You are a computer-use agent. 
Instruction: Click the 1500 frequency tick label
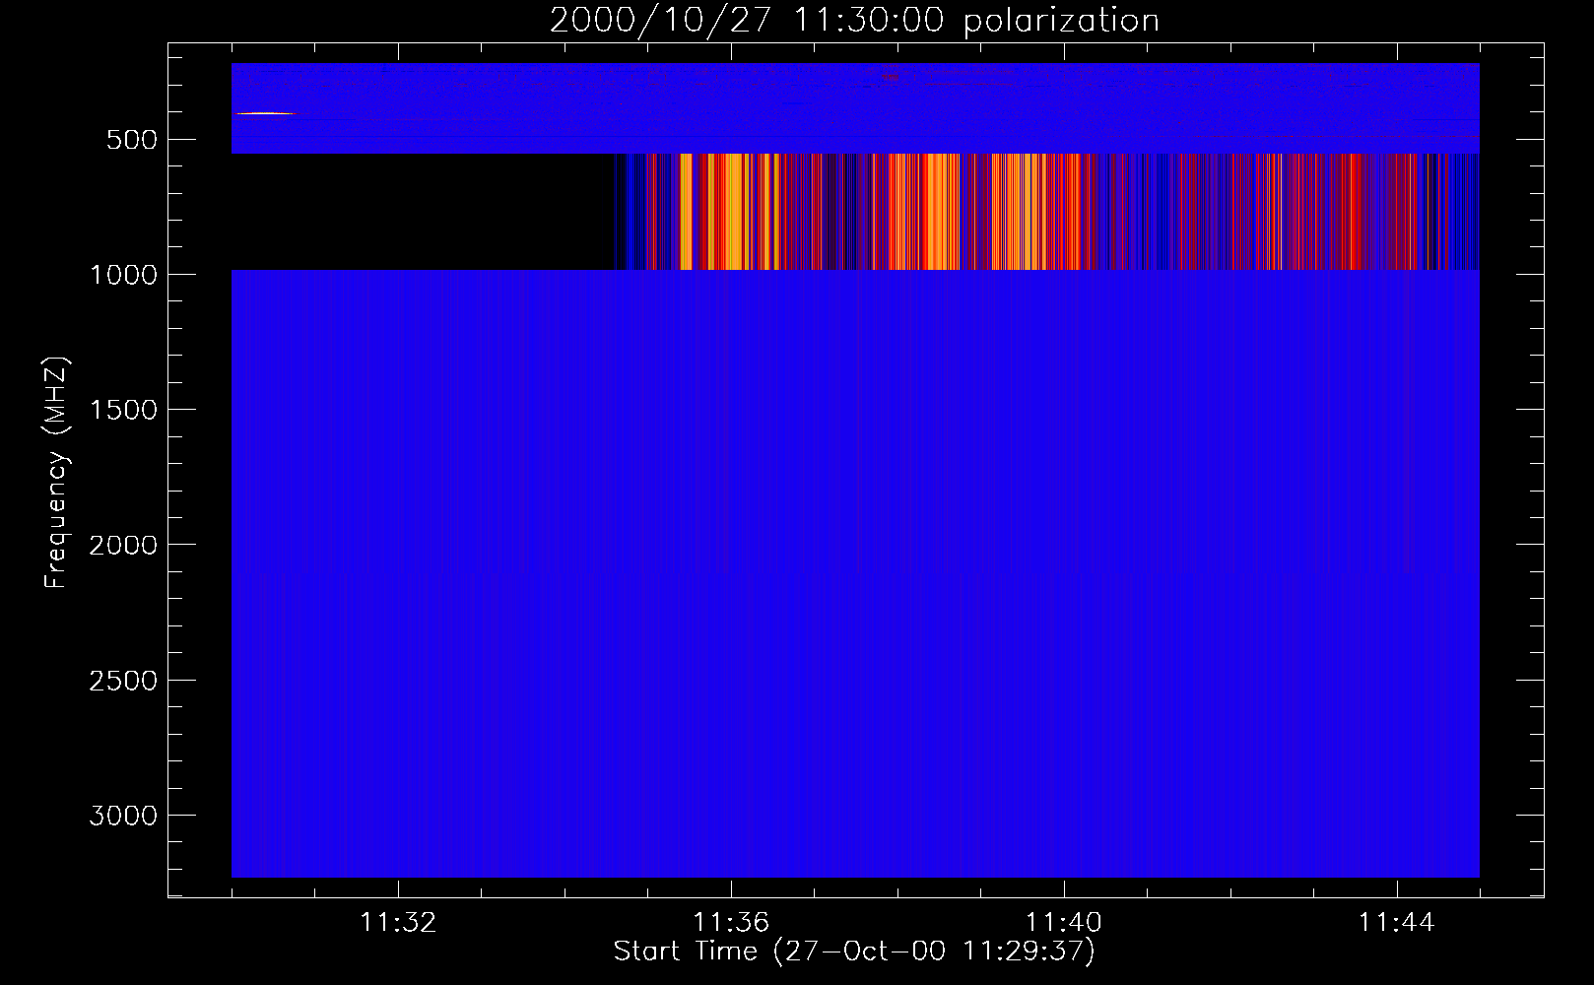(123, 410)
